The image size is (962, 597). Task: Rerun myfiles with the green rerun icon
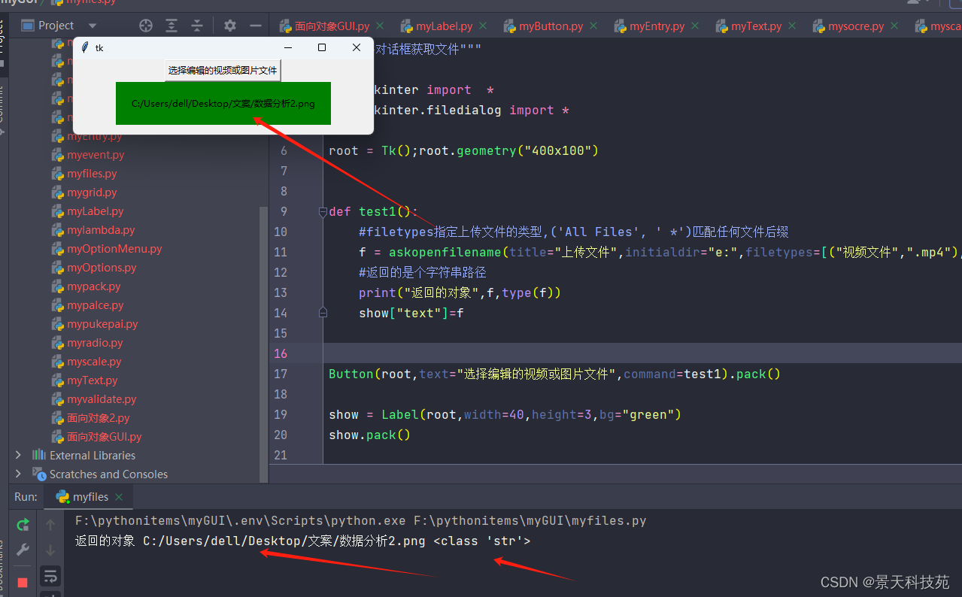tap(23, 525)
